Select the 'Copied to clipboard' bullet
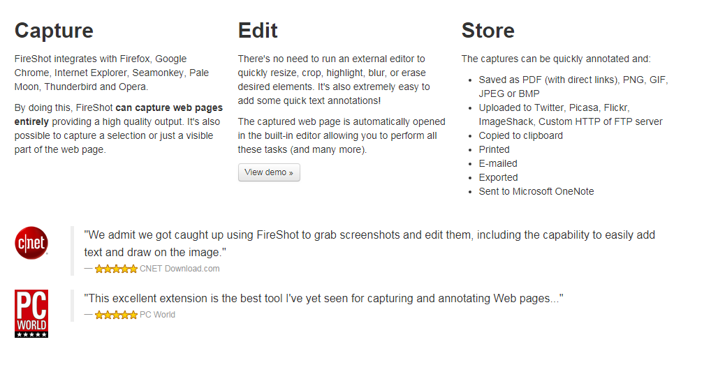This screenshot has height=372, width=711. point(520,135)
